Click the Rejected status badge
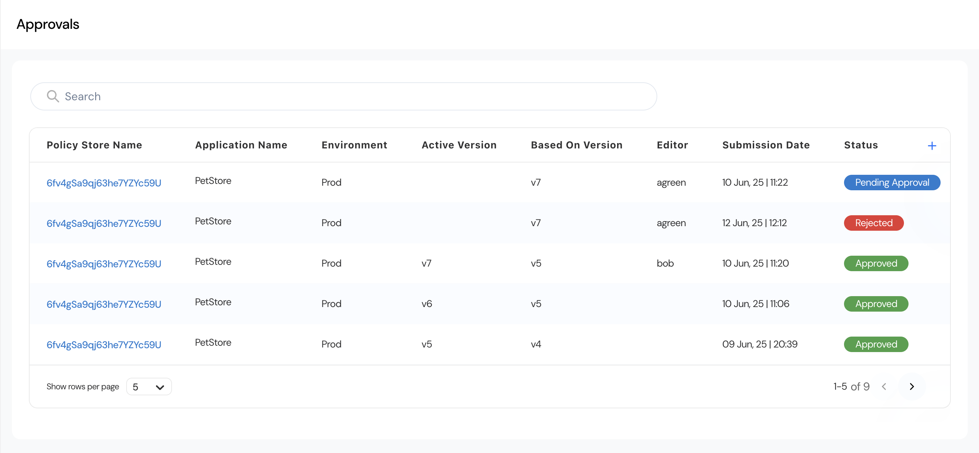The width and height of the screenshot is (979, 453). [x=873, y=223]
